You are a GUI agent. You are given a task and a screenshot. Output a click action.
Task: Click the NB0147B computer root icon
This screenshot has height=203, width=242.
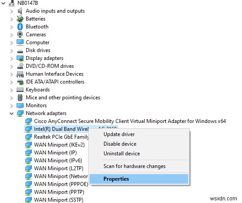[x=12, y=3]
